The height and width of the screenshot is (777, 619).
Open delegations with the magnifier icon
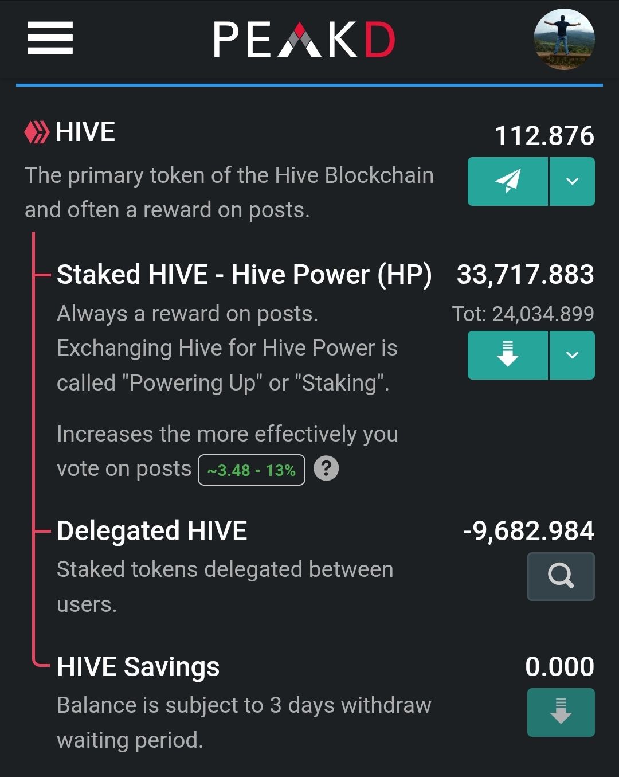coord(560,576)
